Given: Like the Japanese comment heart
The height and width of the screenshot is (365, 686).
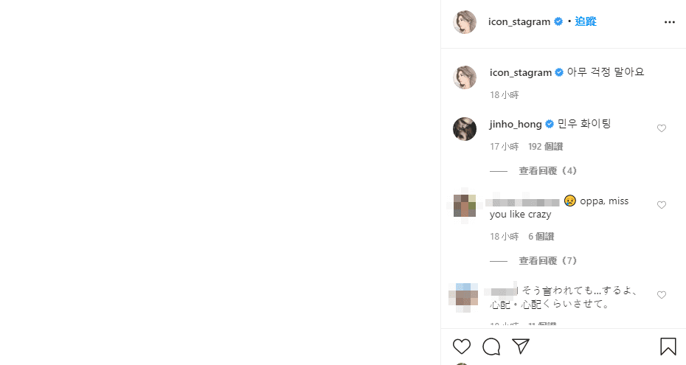Looking at the screenshot, I should (x=662, y=295).
